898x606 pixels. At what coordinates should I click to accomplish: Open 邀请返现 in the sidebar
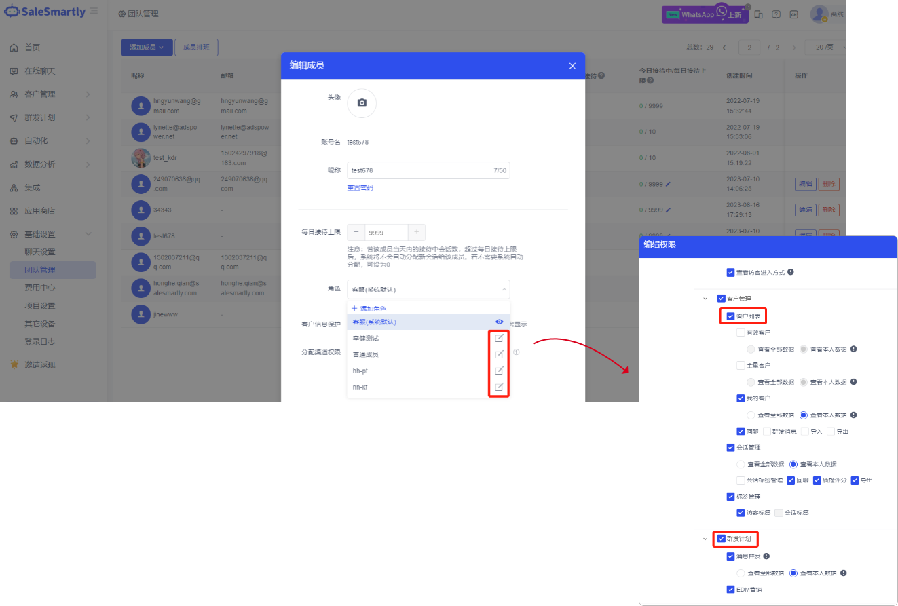pyautogui.click(x=40, y=365)
